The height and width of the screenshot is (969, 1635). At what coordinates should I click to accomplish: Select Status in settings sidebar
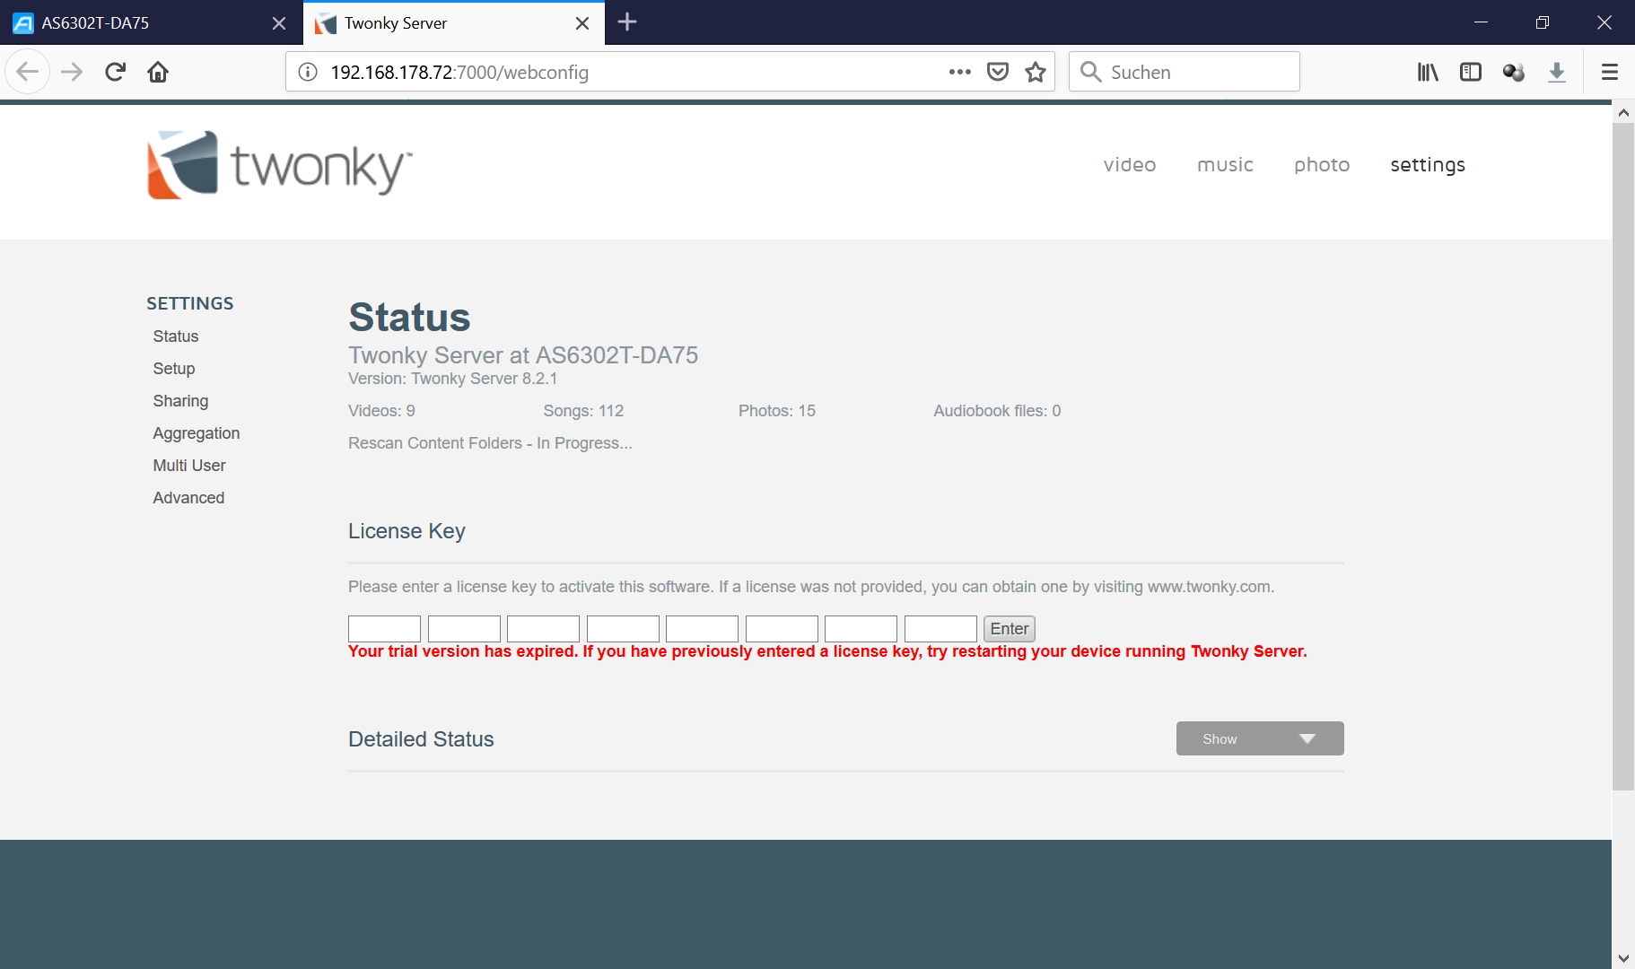click(176, 336)
